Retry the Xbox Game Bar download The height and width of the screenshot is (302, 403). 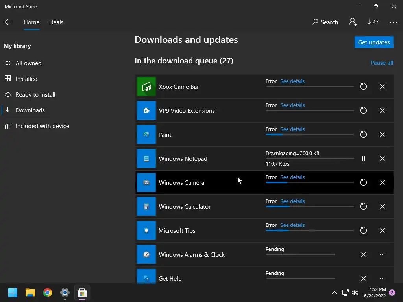point(363,87)
